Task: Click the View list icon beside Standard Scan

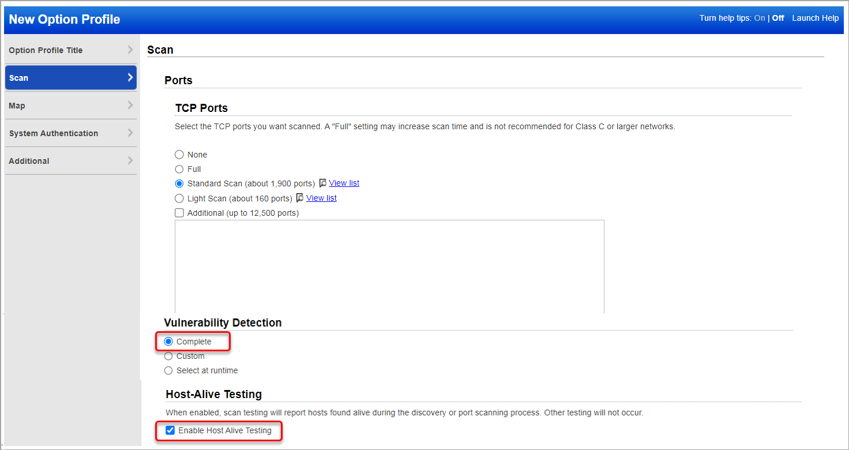Action: tap(323, 182)
